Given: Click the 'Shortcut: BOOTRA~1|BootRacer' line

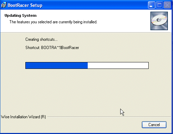Looking at the screenshot, I should tap(52, 48).
